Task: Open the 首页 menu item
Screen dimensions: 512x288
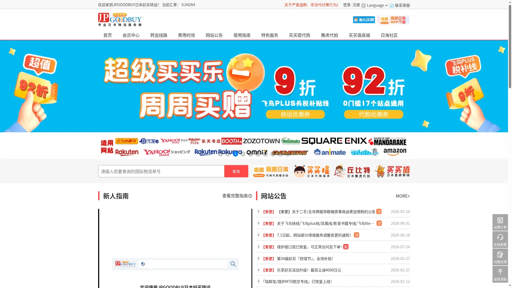Action: [107, 35]
